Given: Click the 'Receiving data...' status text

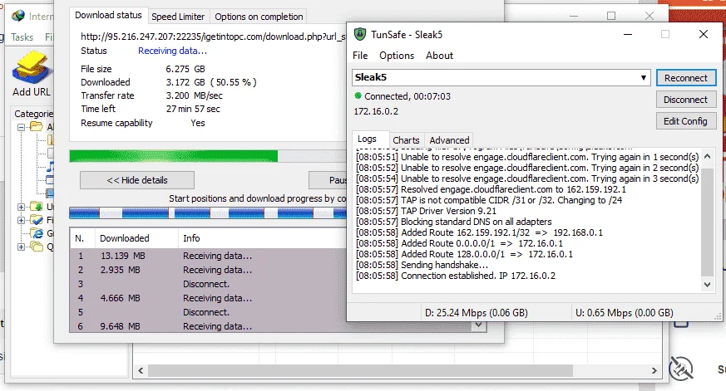Looking at the screenshot, I should pos(172,51).
